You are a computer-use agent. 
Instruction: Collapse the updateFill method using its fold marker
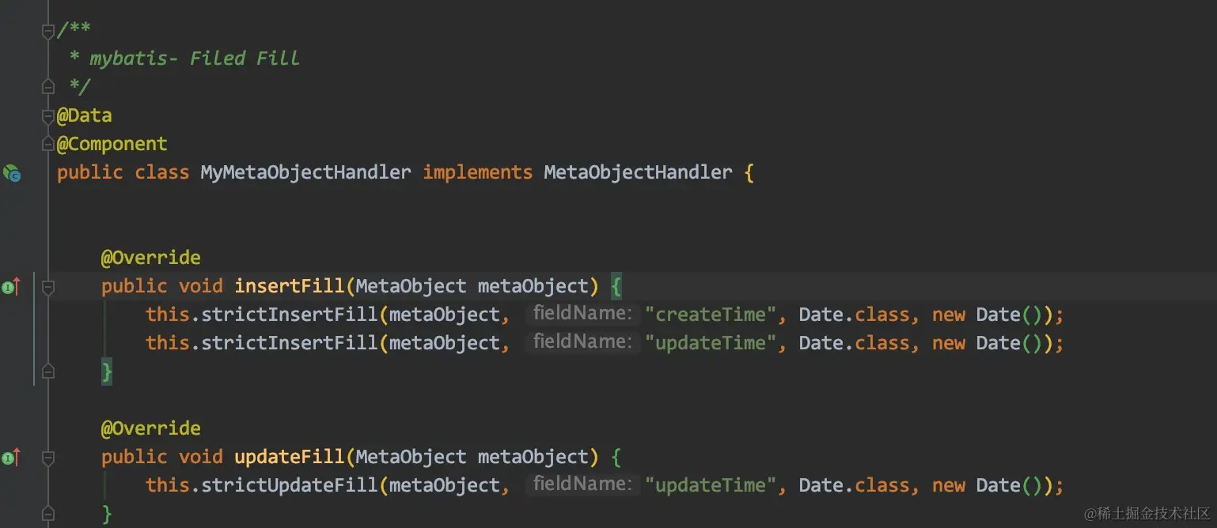(x=48, y=457)
